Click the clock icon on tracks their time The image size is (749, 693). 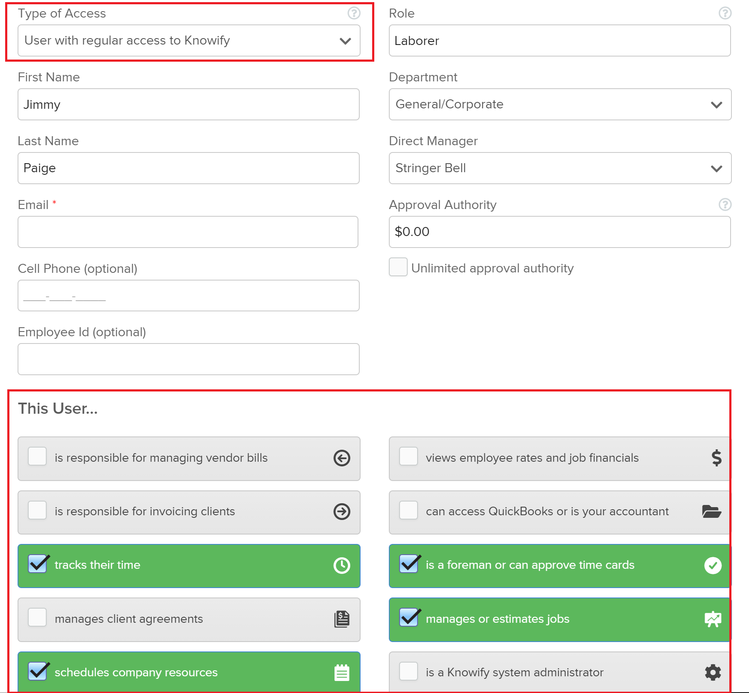tap(342, 565)
